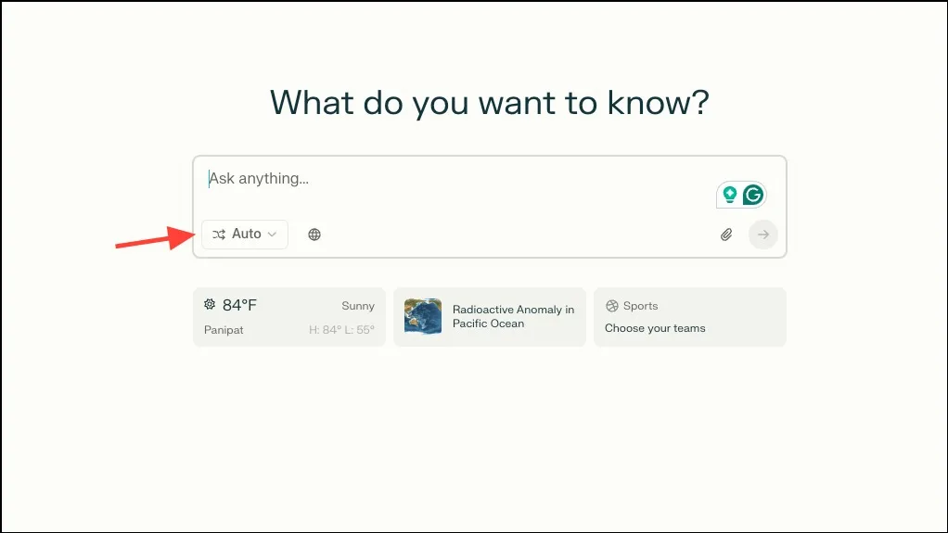The height and width of the screenshot is (533, 948).
Task: Submit the query with arrow button
Action: point(763,235)
